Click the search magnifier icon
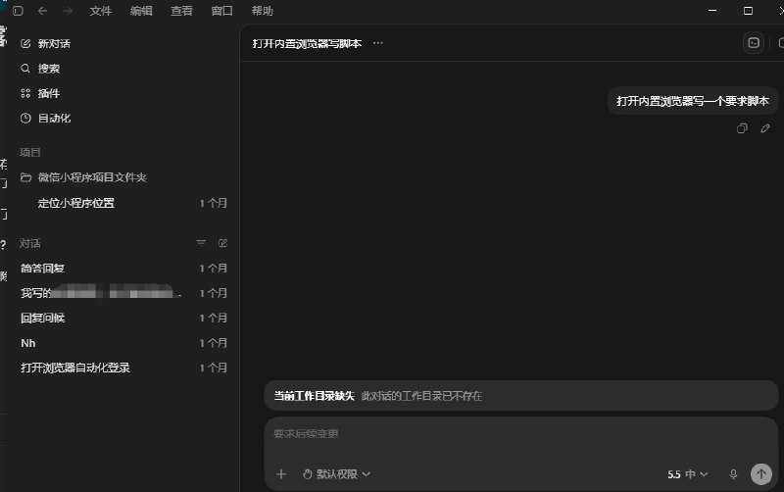784x492 pixels. click(25, 69)
